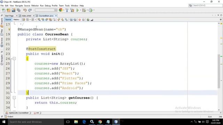Click the Windows Start button
The image size is (223, 125).
click(x=4, y=122)
